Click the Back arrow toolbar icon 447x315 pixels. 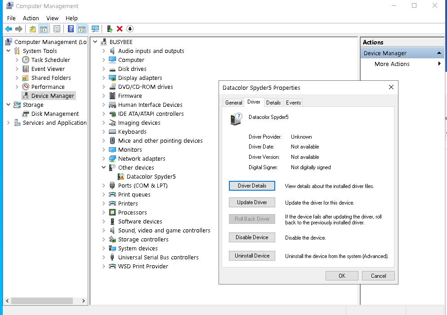coord(9,29)
